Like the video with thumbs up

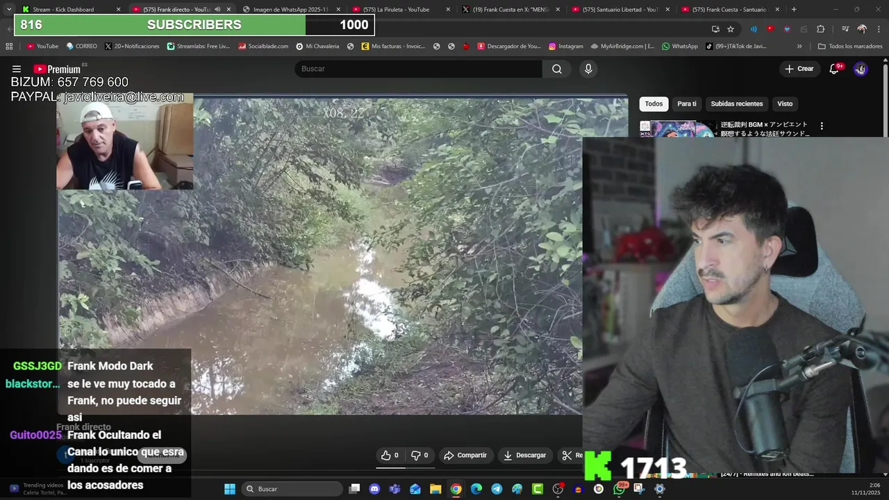tap(390, 456)
